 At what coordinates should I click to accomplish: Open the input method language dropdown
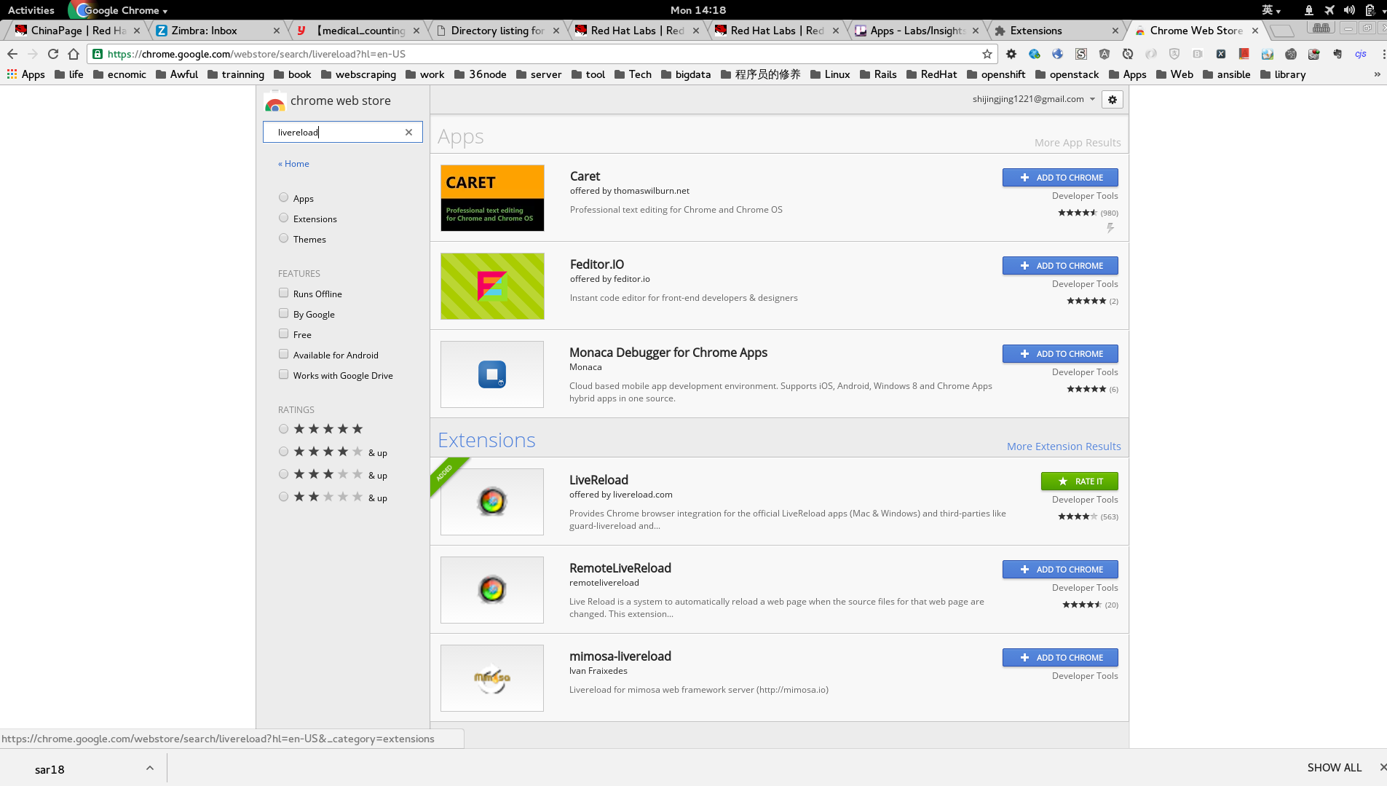pyautogui.click(x=1271, y=10)
